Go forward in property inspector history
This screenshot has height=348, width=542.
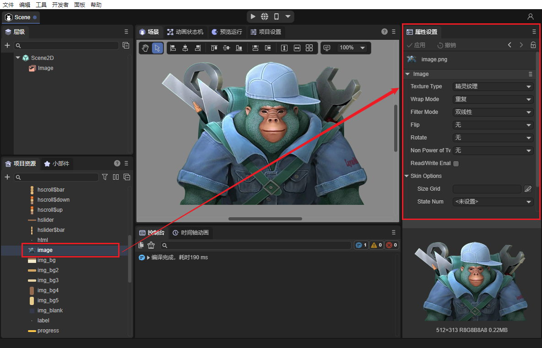pos(521,45)
